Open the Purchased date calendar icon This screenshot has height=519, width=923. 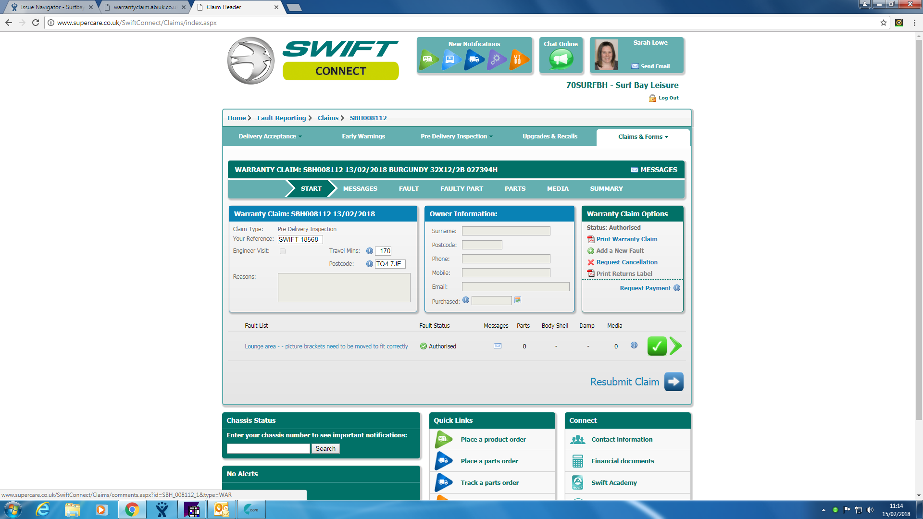[518, 300]
